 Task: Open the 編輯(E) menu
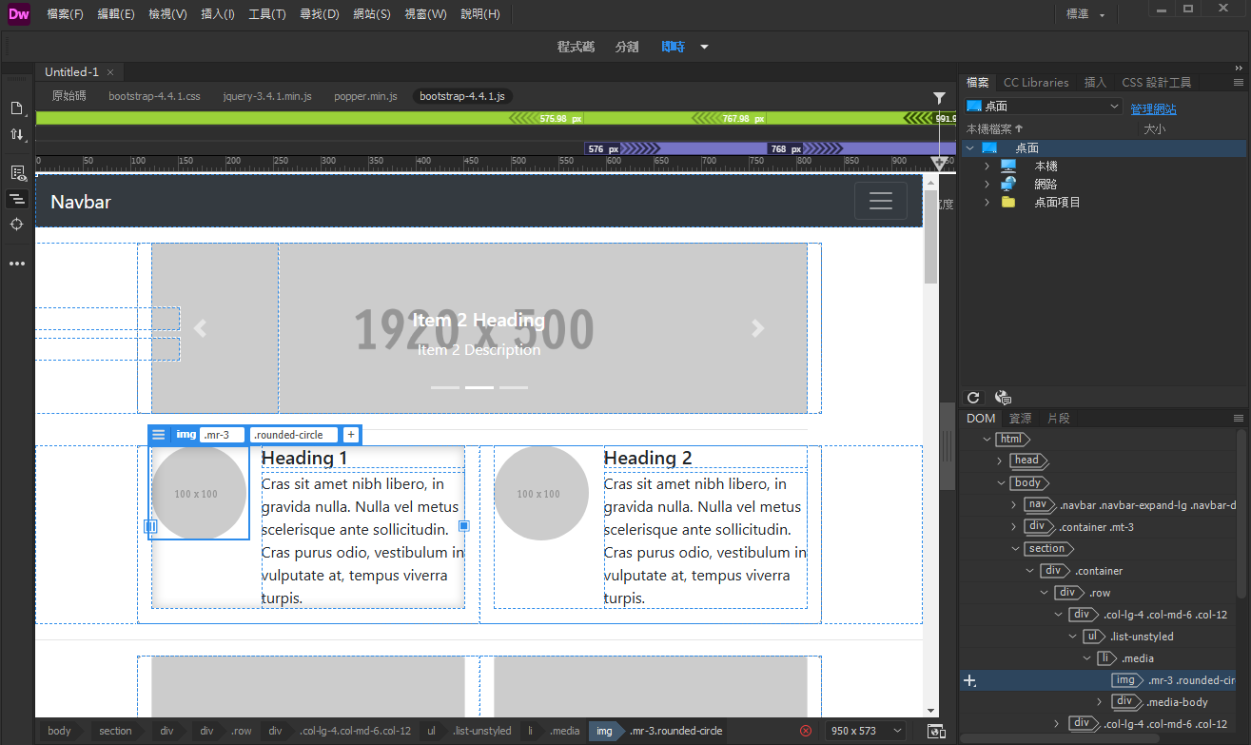[116, 14]
